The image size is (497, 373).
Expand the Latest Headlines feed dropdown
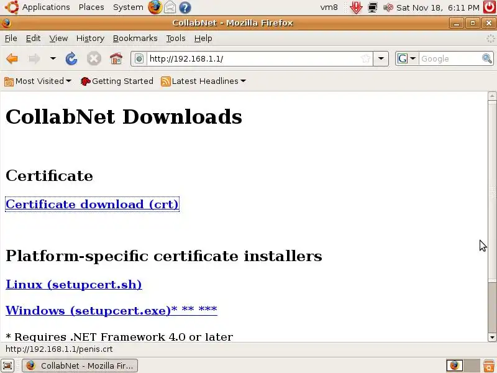[203, 81]
